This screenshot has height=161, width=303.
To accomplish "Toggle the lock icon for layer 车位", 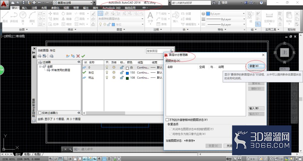I will [x=122, y=72].
